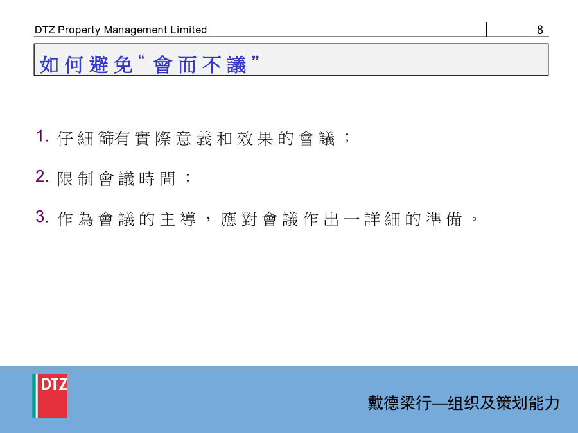Click the page number 8

(x=539, y=30)
